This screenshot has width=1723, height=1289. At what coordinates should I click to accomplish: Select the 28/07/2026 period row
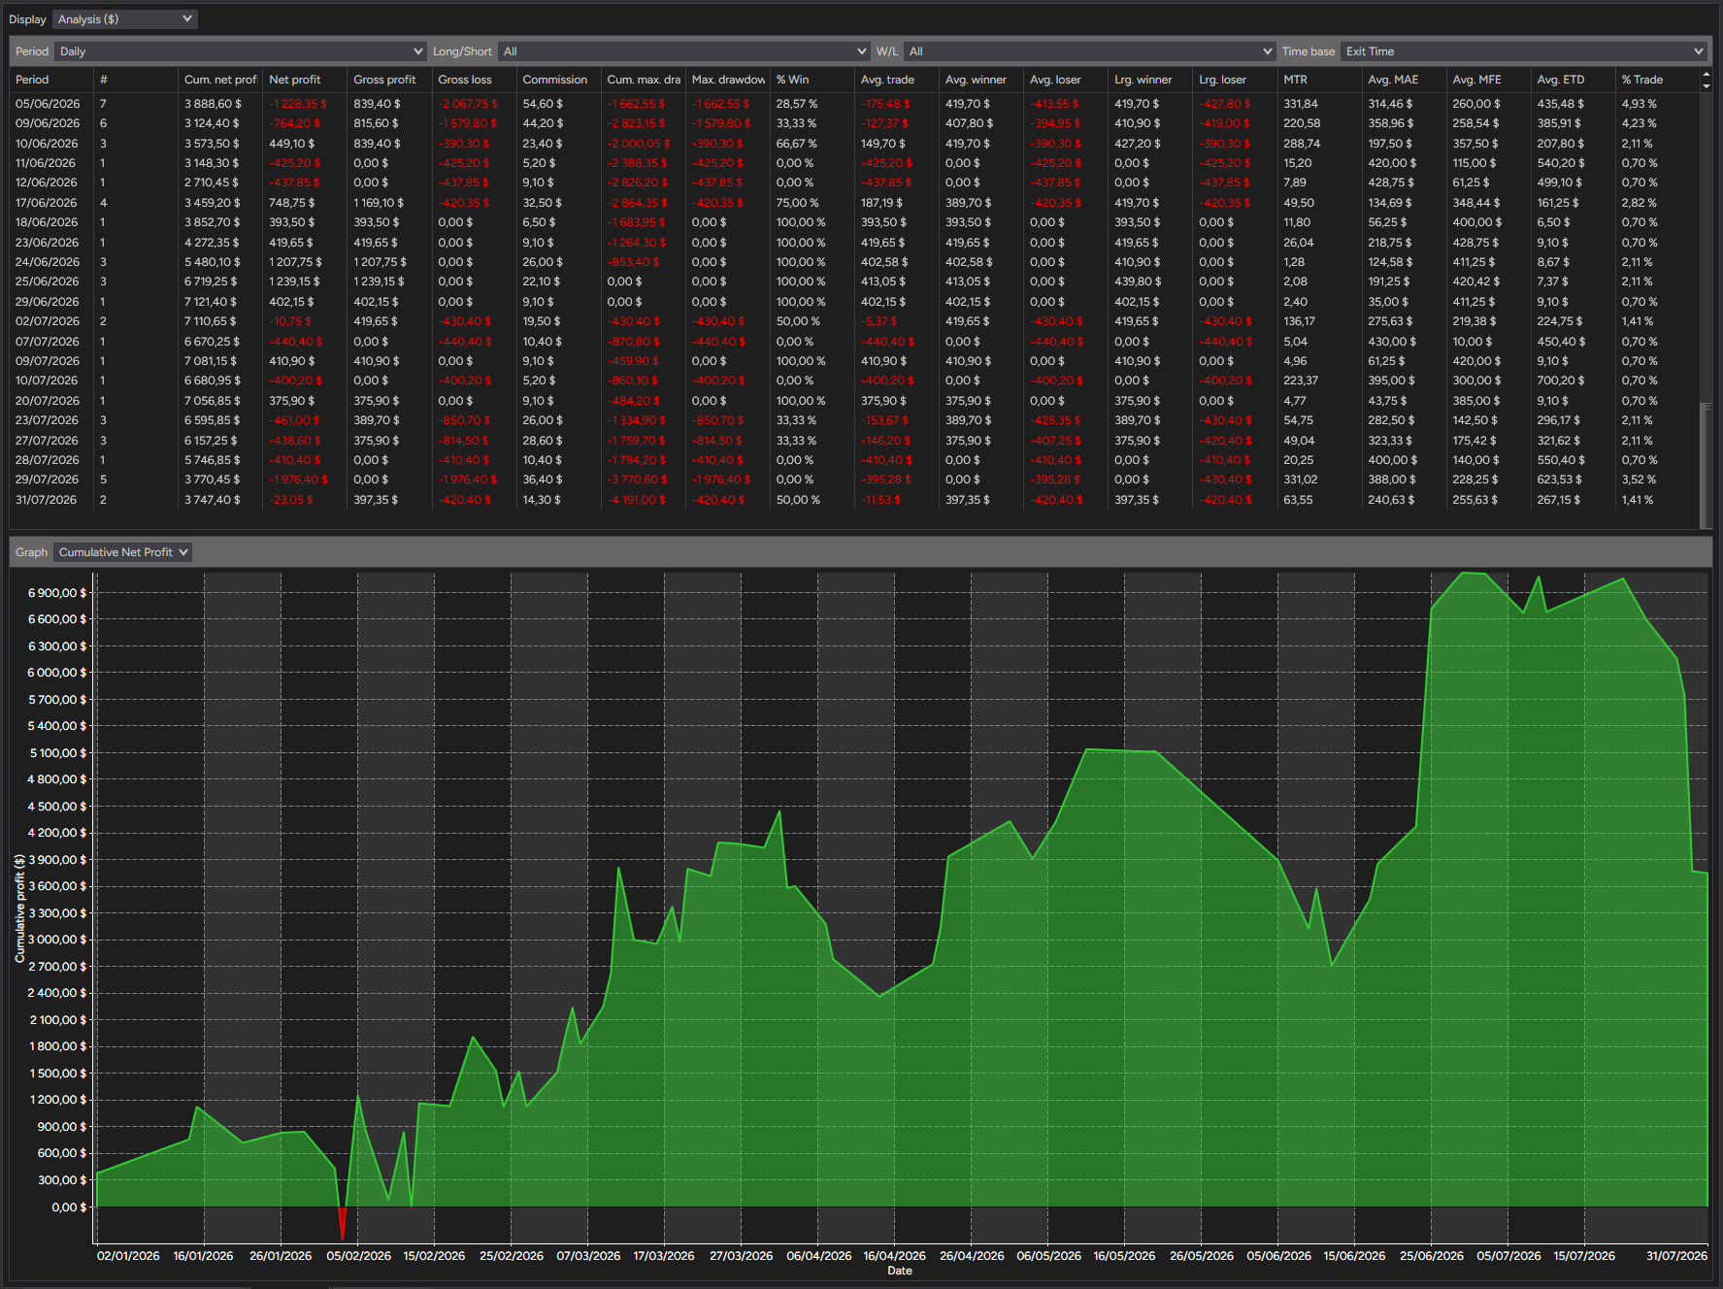pyautogui.click(x=854, y=460)
